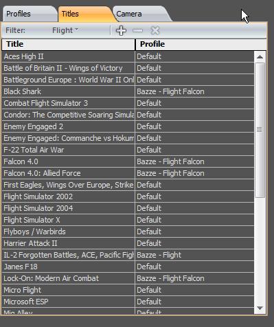Click Janes F18 Default profile cell
274x327 pixels.
(194, 267)
